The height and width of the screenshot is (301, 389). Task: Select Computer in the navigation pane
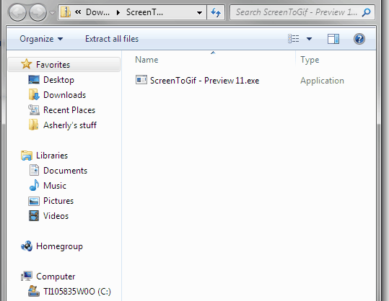[x=56, y=277]
